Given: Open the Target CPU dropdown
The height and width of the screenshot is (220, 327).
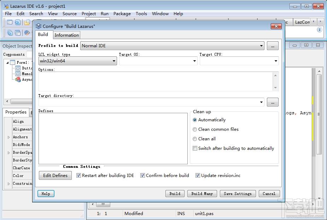Looking at the screenshot, I should coord(276,61).
